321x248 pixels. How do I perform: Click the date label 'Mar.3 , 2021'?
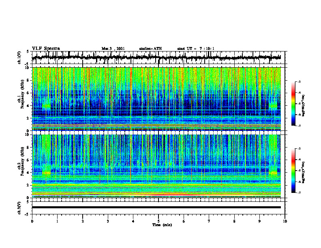[113, 49]
